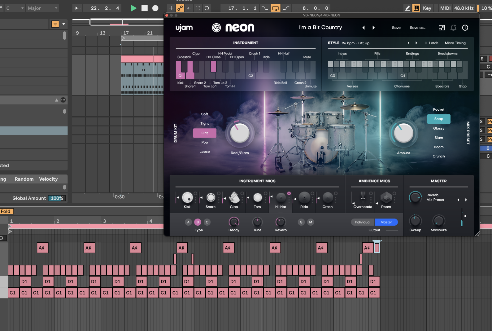Toggle the loop switch icon
This screenshot has height=331, width=492.
click(x=275, y=8)
